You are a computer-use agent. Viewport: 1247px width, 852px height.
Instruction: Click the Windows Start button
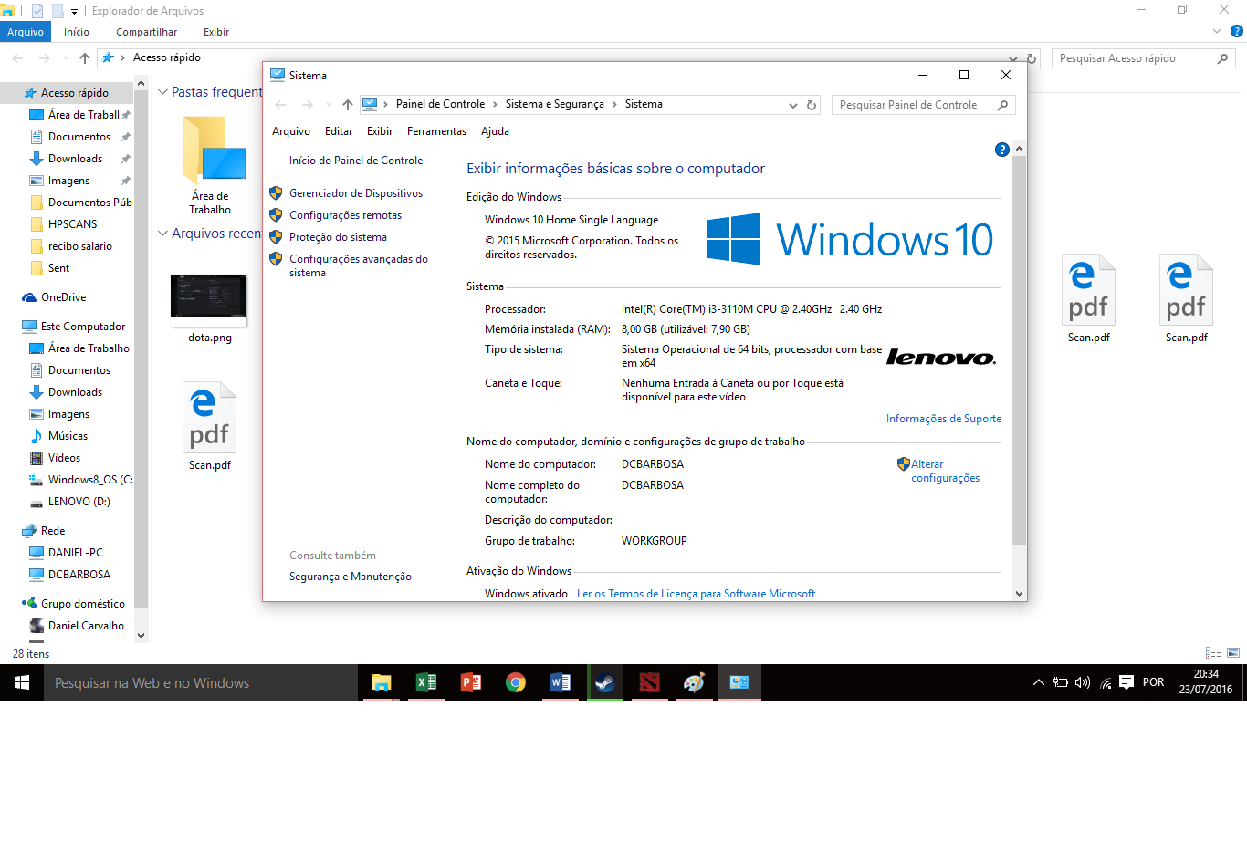tap(22, 682)
